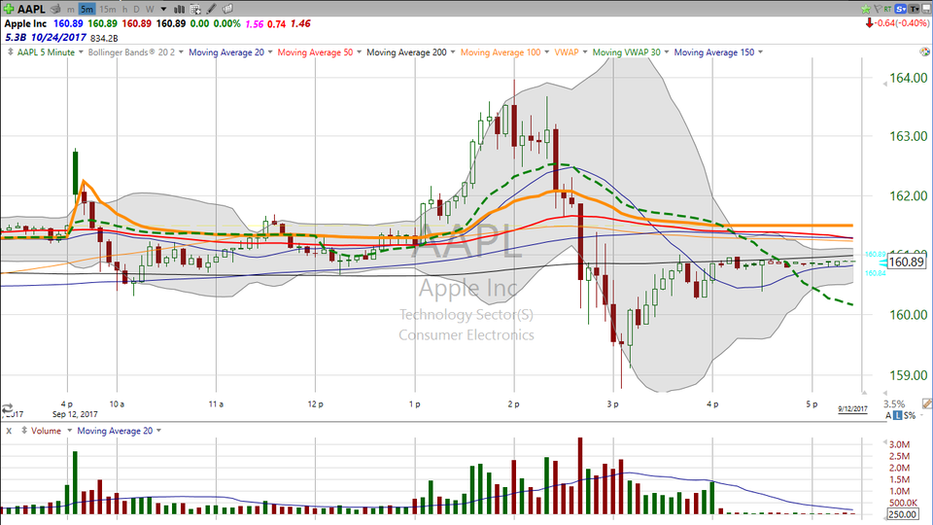The image size is (933, 525).
Task: Open the blue S dropdown button
Action: click(900, 9)
